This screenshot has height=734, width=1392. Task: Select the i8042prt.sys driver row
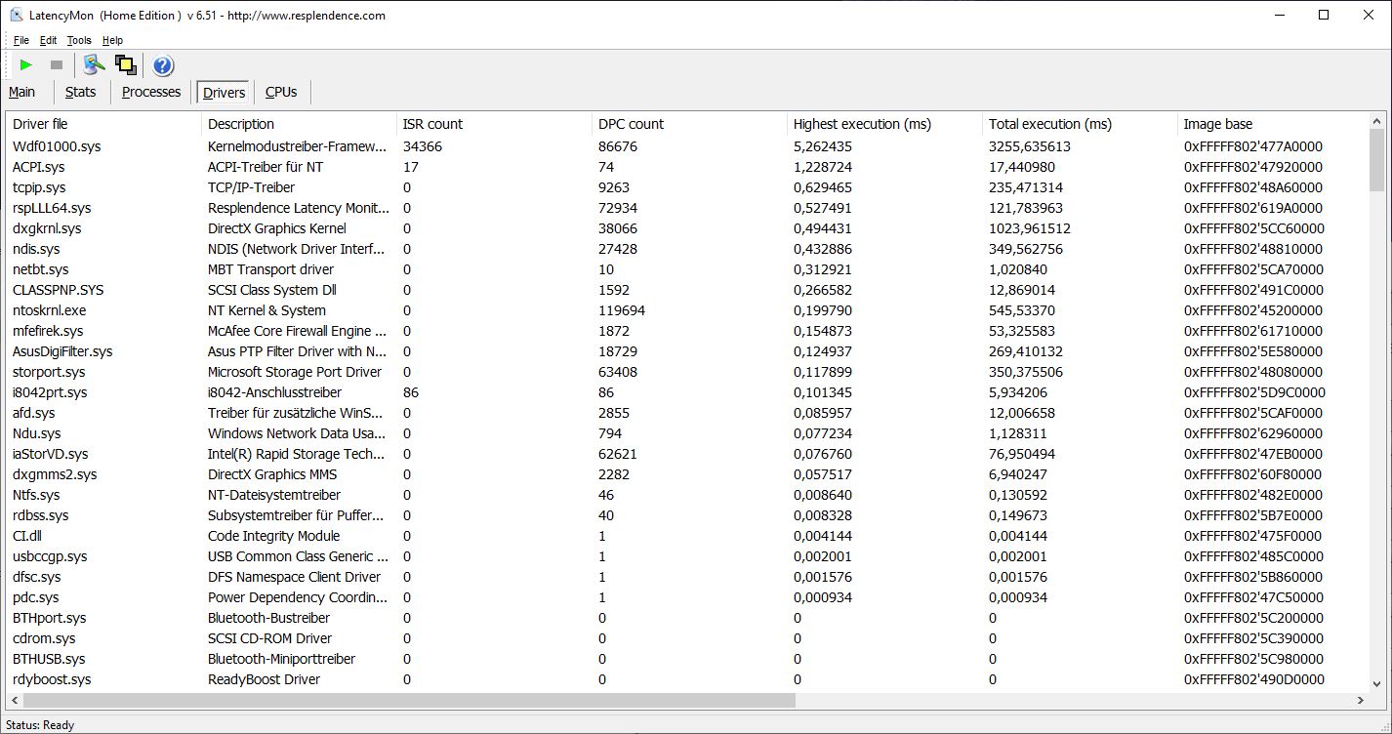[x=687, y=392]
